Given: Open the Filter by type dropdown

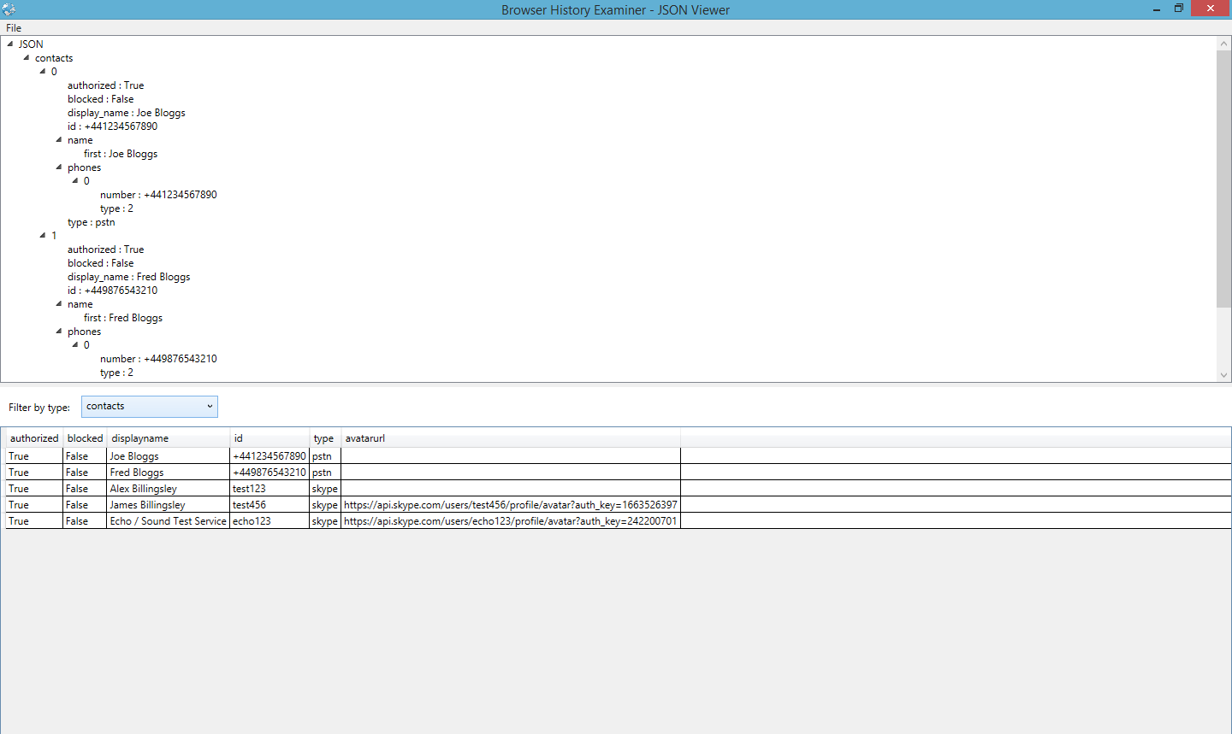Looking at the screenshot, I should pyautogui.click(x=150, y=407).
